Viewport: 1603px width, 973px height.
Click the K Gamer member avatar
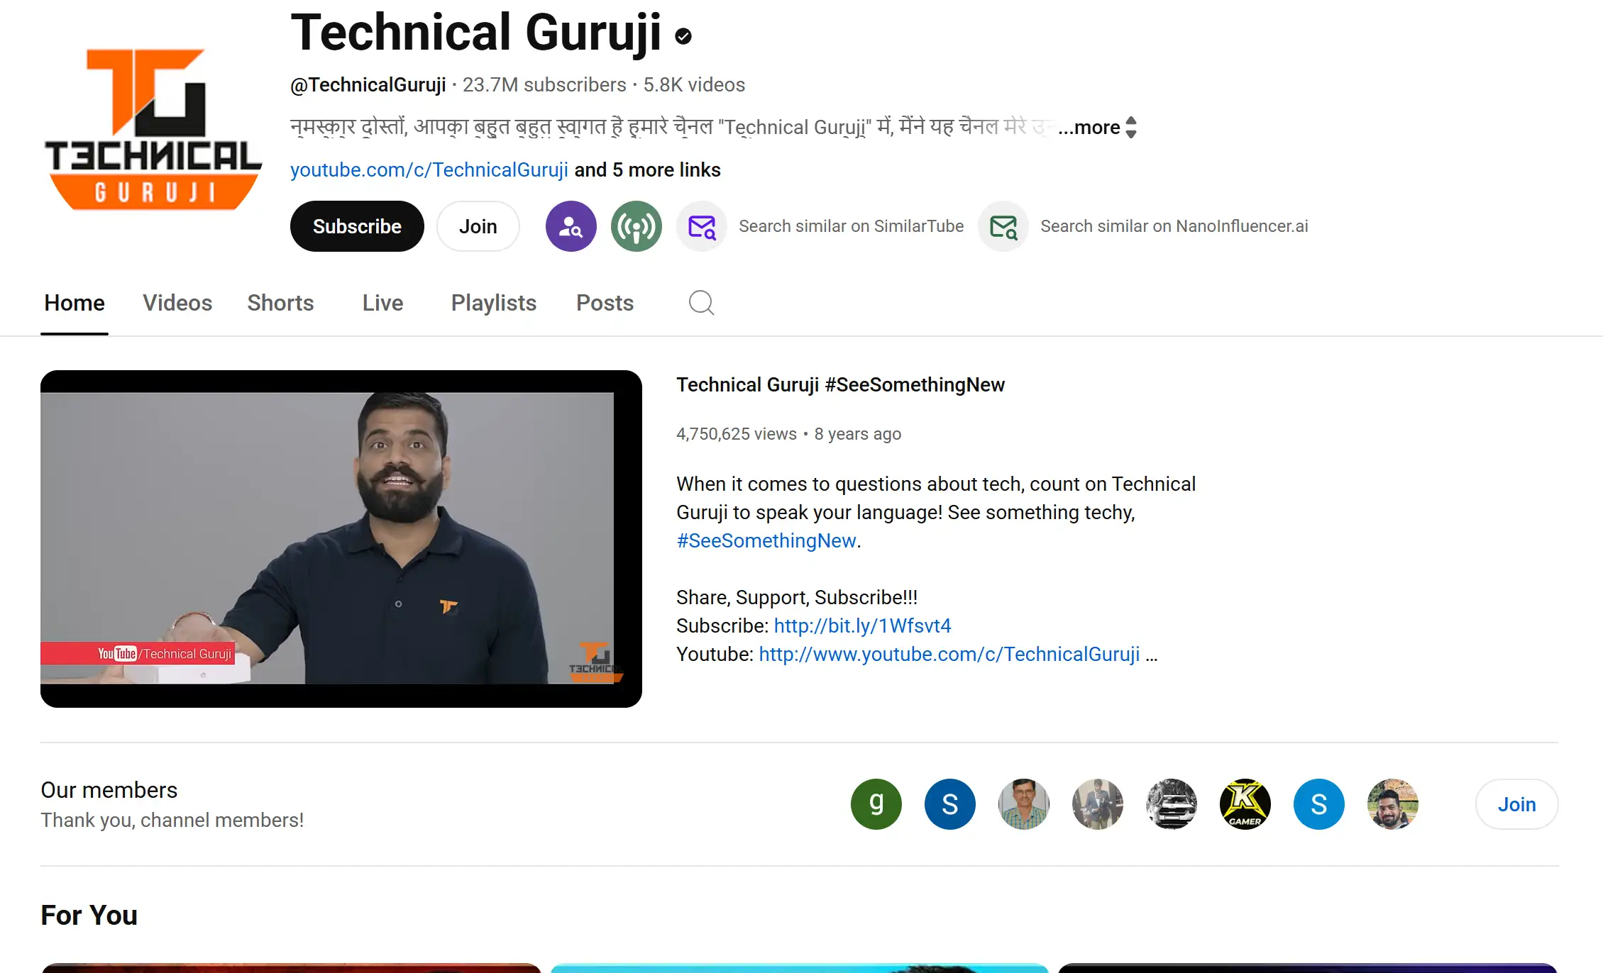click(x=1245, y=804)
